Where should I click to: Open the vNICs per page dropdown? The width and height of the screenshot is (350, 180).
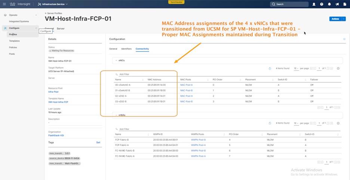pyautogui.click(x=296, y=69)
